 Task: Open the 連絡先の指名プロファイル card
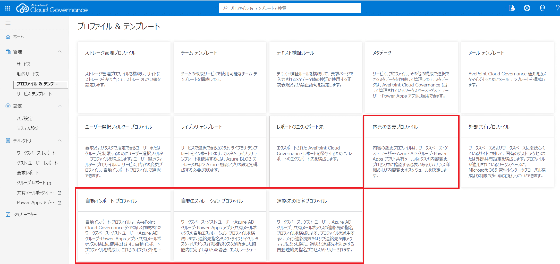point(316,226)
